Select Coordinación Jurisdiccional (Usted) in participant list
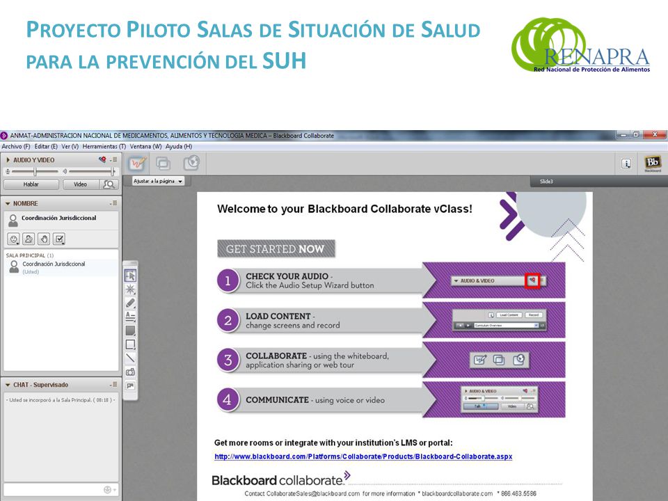This screenshot has height=501, width=668. click(x=61, y=267)
